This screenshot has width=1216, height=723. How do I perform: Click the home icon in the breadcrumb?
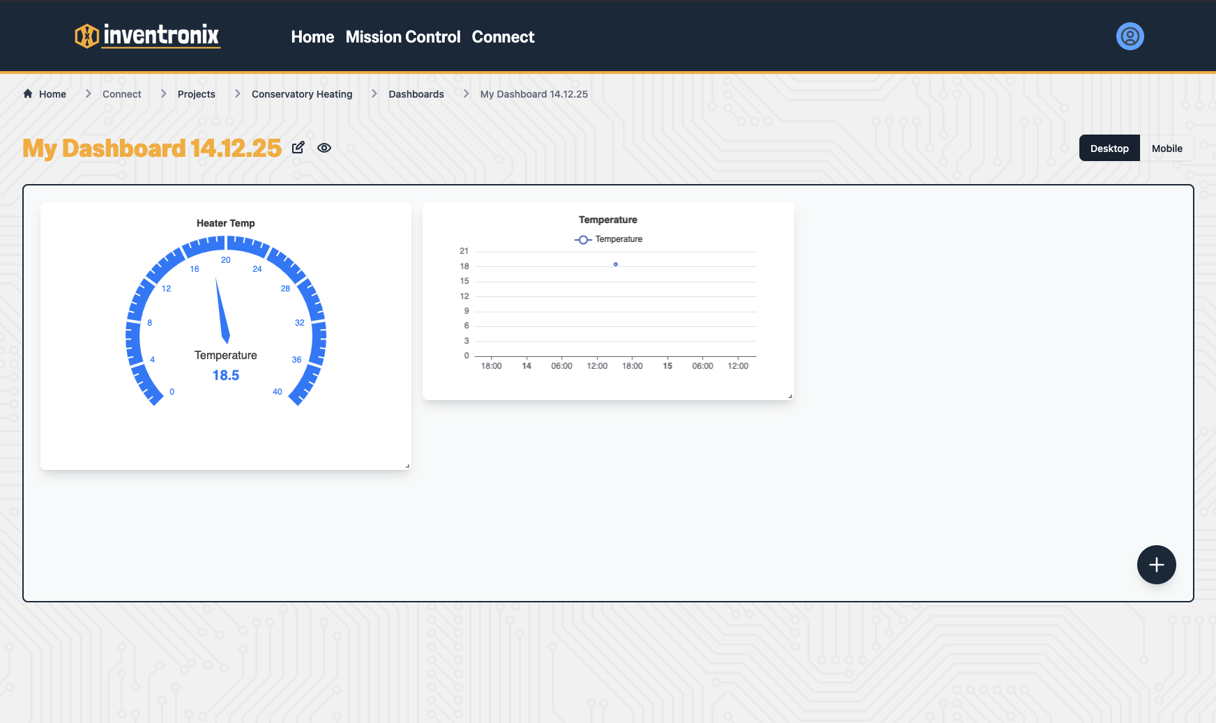coord(28,93)
